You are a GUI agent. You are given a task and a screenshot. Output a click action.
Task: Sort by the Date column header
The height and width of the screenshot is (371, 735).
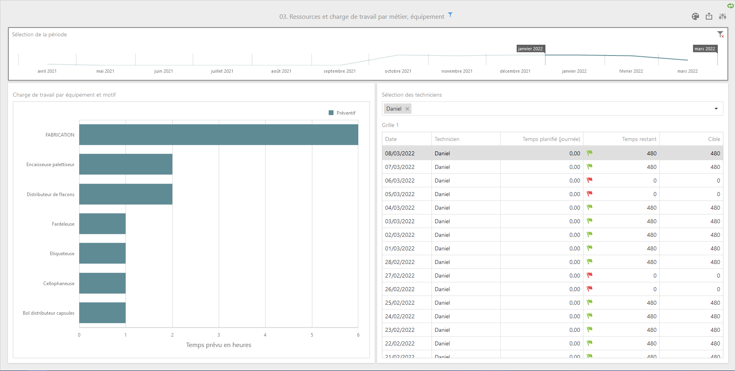[407, 139]
